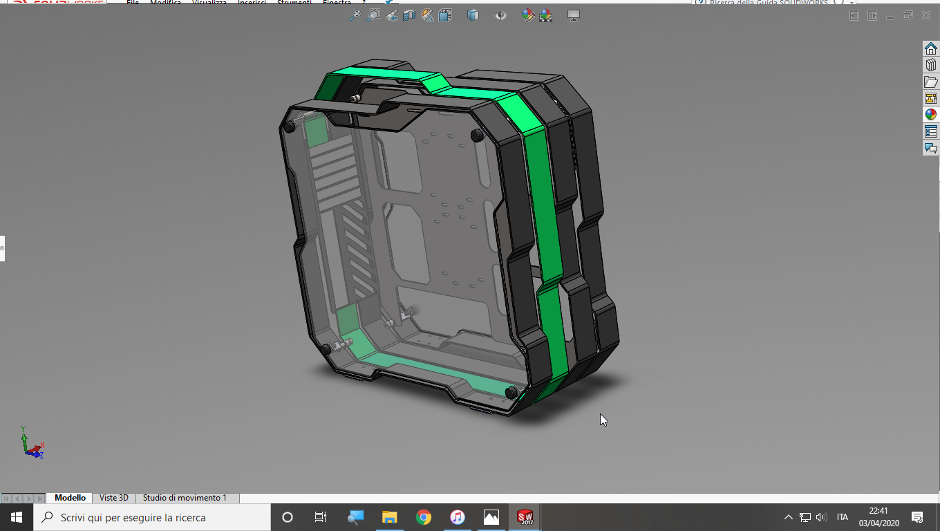Activate the Section View tool
940x531 pixels.
410,15
